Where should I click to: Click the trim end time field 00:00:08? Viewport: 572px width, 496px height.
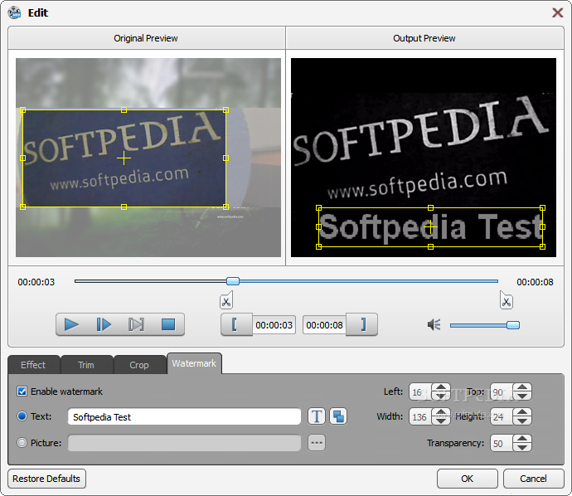click(324, 325)
